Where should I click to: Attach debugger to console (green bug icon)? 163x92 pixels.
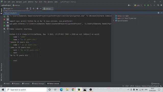click(4, 26)
